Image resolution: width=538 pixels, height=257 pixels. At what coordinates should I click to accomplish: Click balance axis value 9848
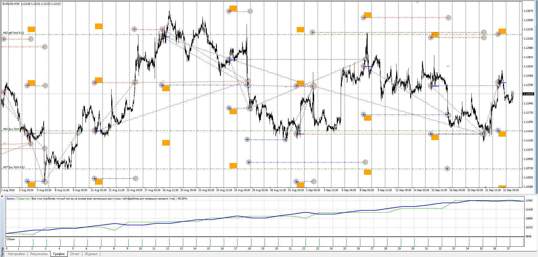tap(528, 237)
